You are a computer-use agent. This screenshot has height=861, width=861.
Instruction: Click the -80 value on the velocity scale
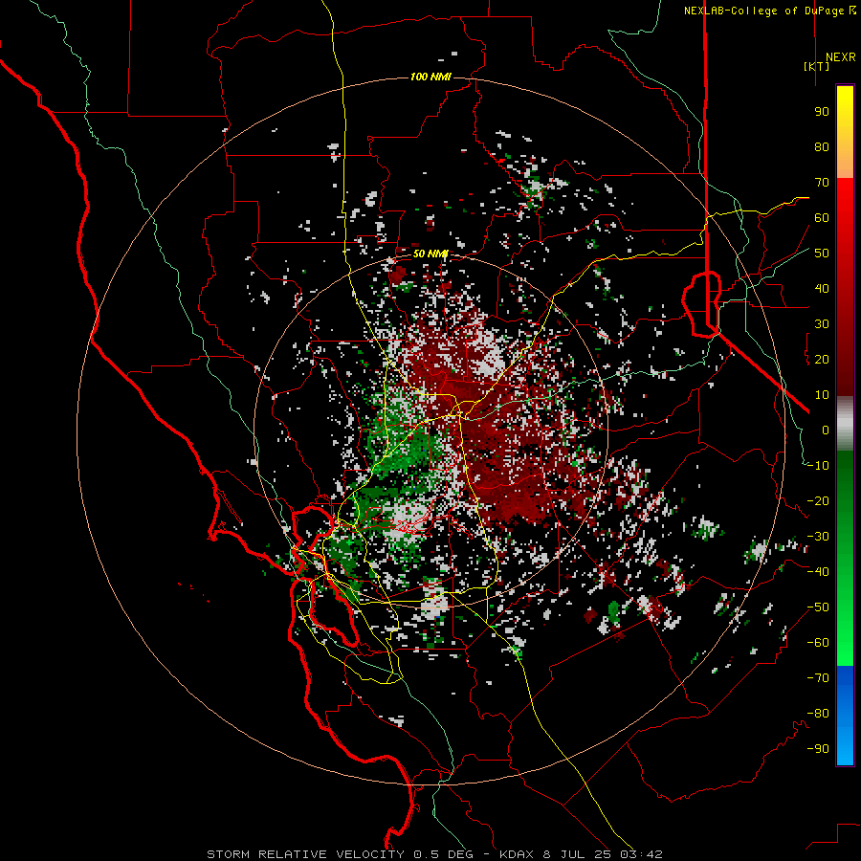pos(818,714)
